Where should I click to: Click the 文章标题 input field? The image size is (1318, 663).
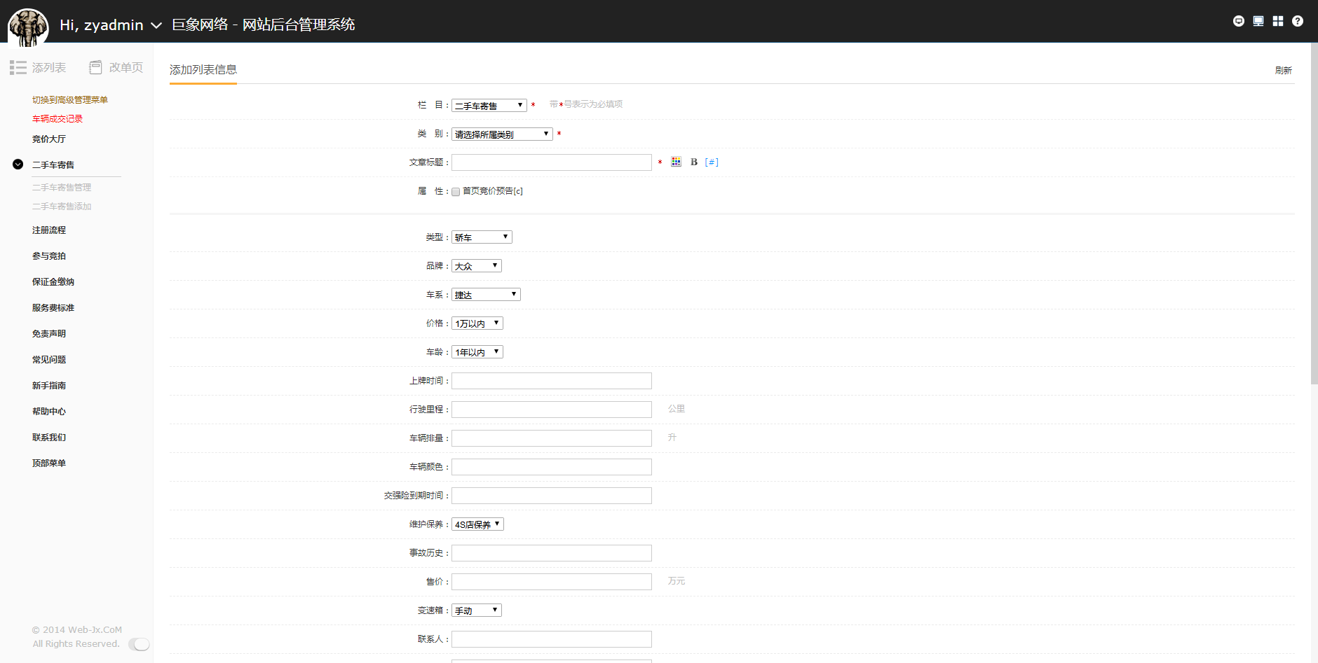click(x=552, y=162)
